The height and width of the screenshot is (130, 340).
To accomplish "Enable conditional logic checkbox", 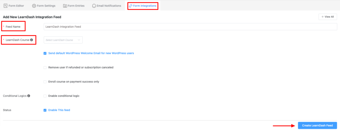I will (x=45, y=96).
